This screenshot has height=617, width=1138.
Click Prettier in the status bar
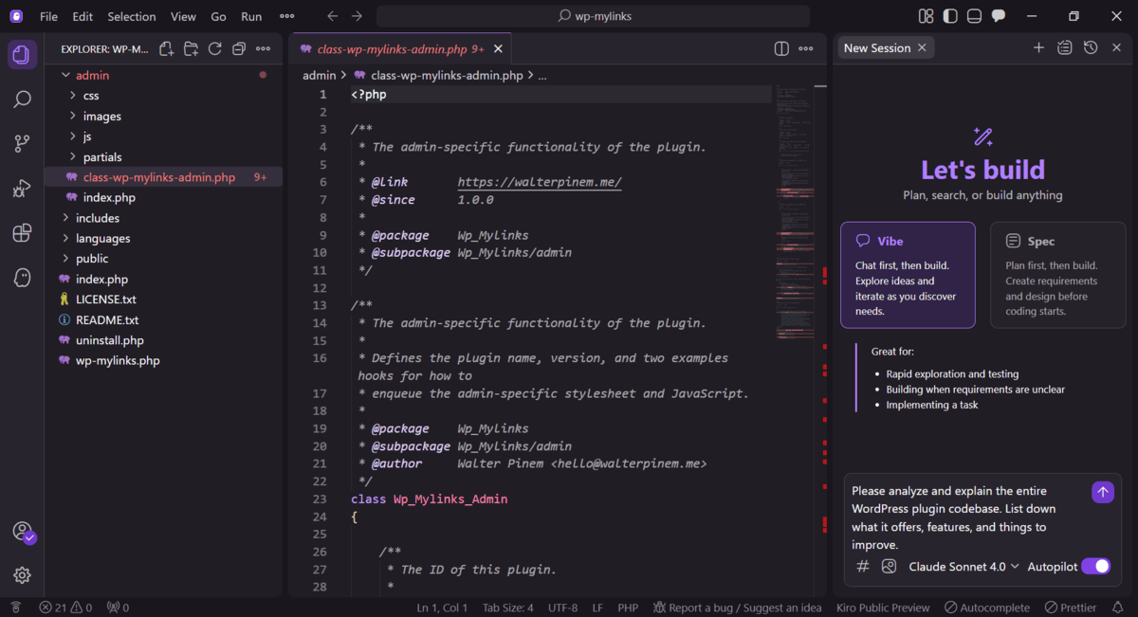(1071, 608)
